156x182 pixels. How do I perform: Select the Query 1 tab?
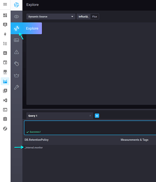[x=60, y=116]
